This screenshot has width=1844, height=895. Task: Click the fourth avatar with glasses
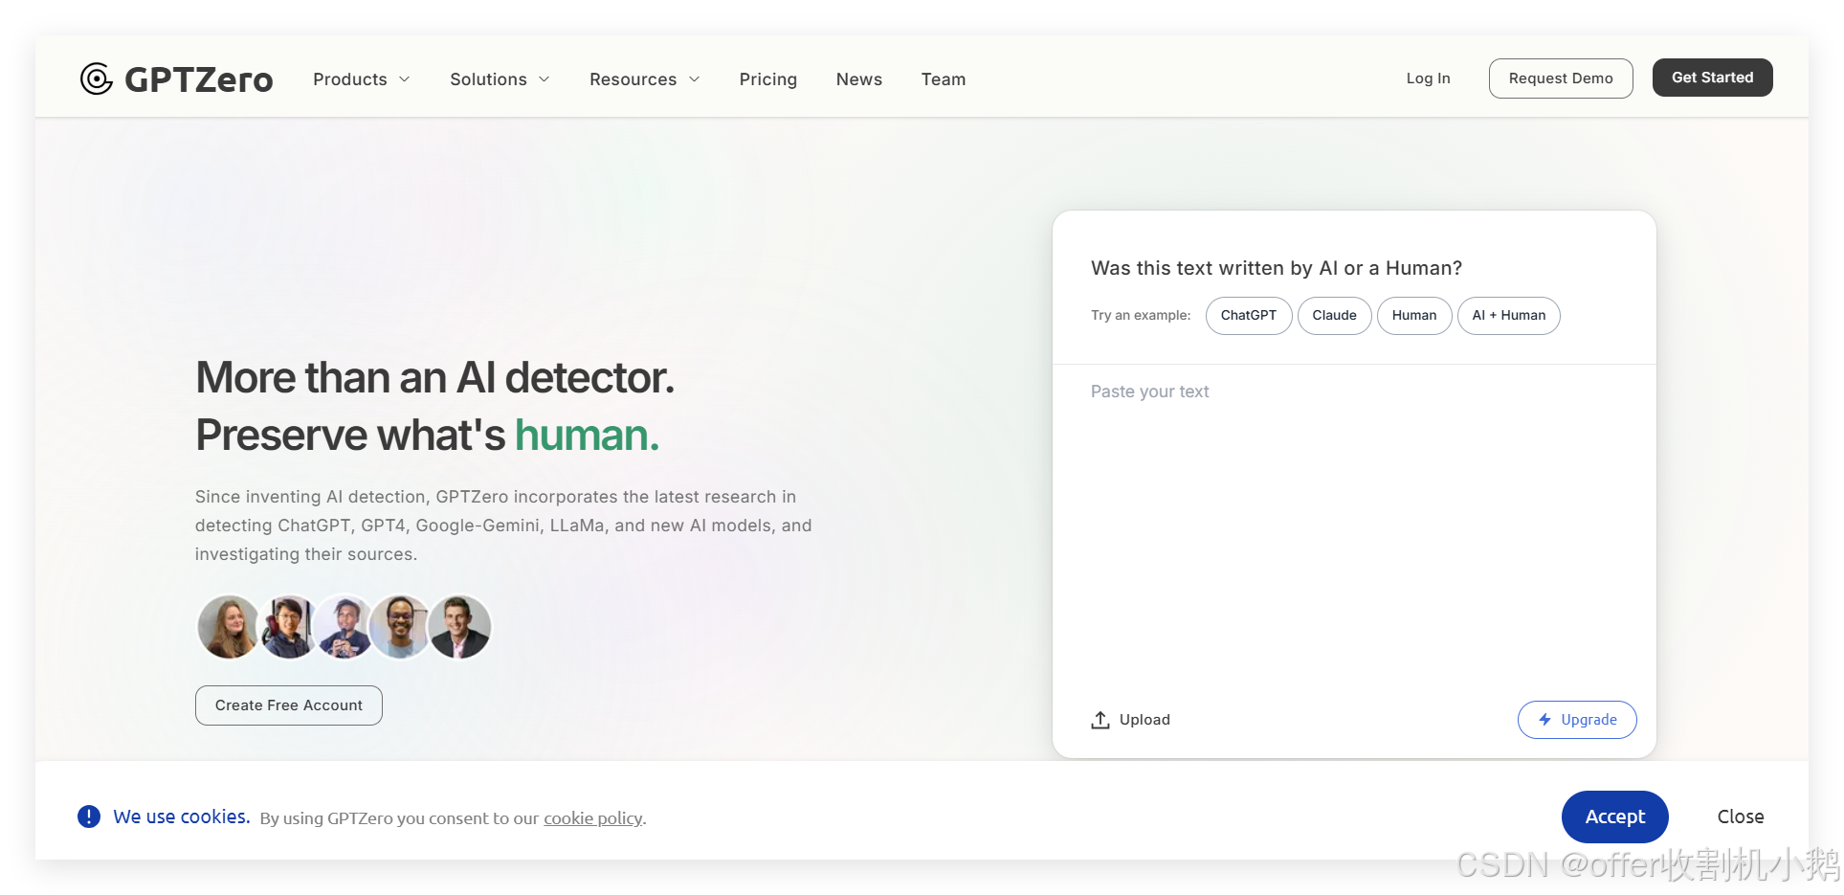(x=401, y=627)
